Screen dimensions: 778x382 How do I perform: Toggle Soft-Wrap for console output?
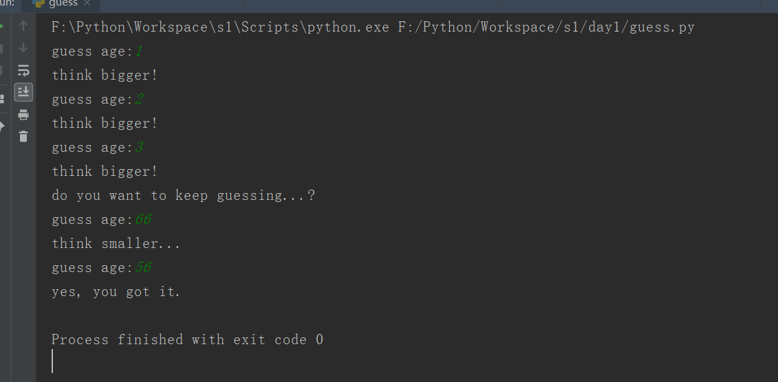pyautogui.click(x=23, y=70)
